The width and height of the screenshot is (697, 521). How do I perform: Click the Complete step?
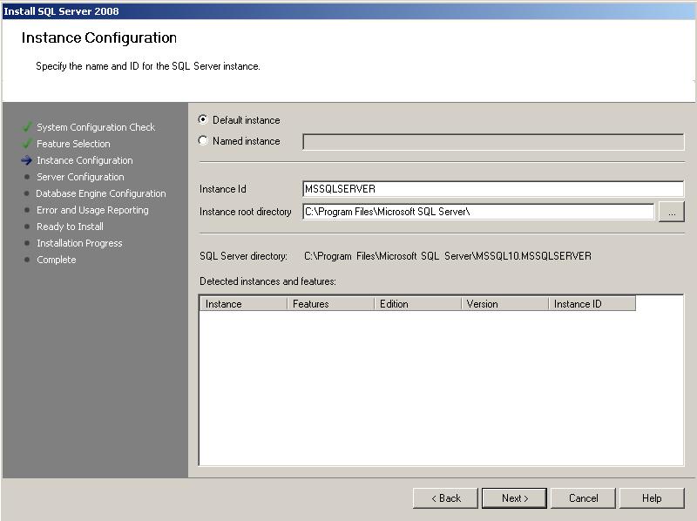click(56, 259)
